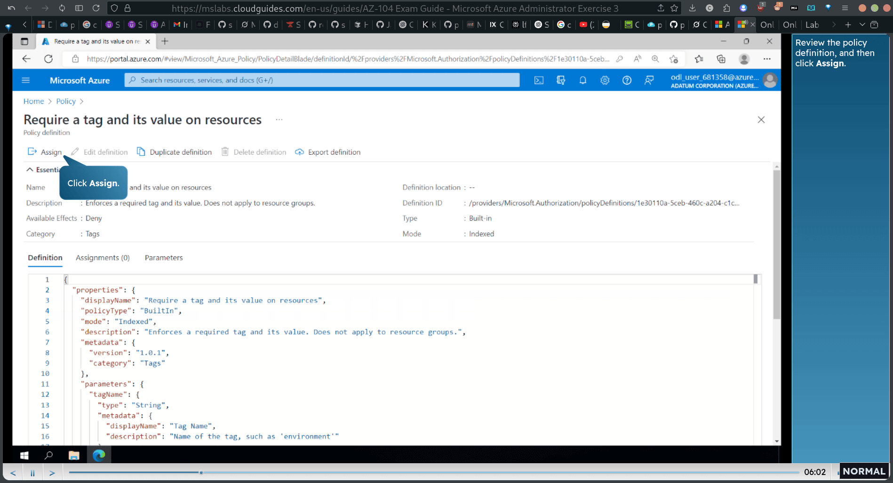893x483 pixels.
Task: Click Export definition
Action: pos(328,152)
